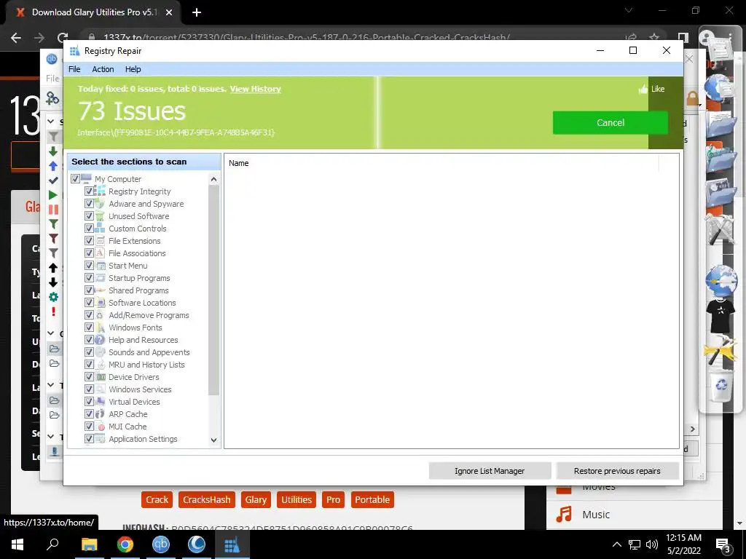Toggle the Device Drivers checkbox

89,376
